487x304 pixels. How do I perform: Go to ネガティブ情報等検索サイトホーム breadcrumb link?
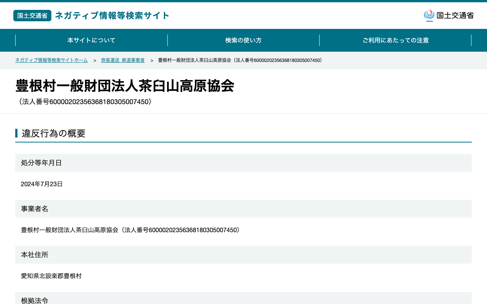(51, 60)
